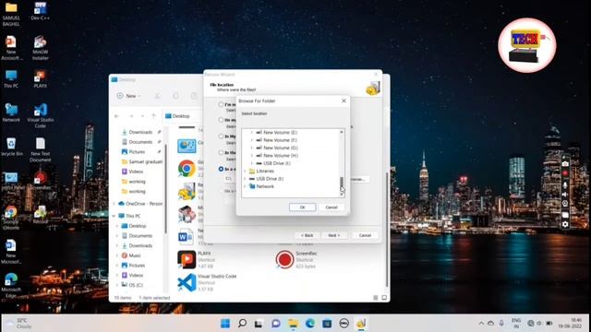Screen dimensions: 591x332
Task: Click the red record button on recorder bar
Action: 565,173
